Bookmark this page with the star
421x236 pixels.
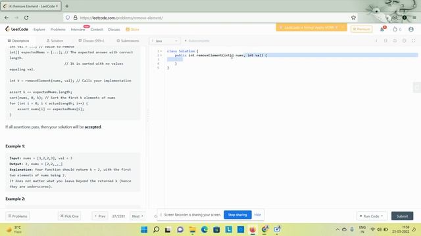pyautogui.click(x=353, y=18)
